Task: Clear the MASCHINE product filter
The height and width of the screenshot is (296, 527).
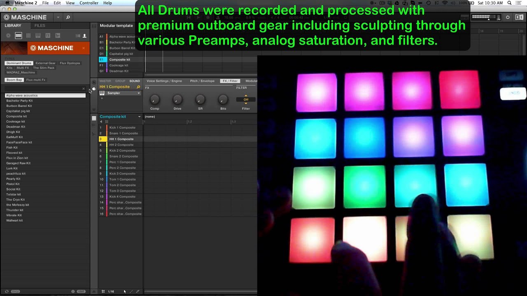Action: pyautogui.click(x=84, y=48)
